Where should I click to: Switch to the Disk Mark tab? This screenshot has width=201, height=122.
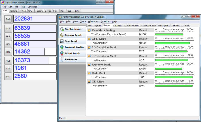point(176,25)
